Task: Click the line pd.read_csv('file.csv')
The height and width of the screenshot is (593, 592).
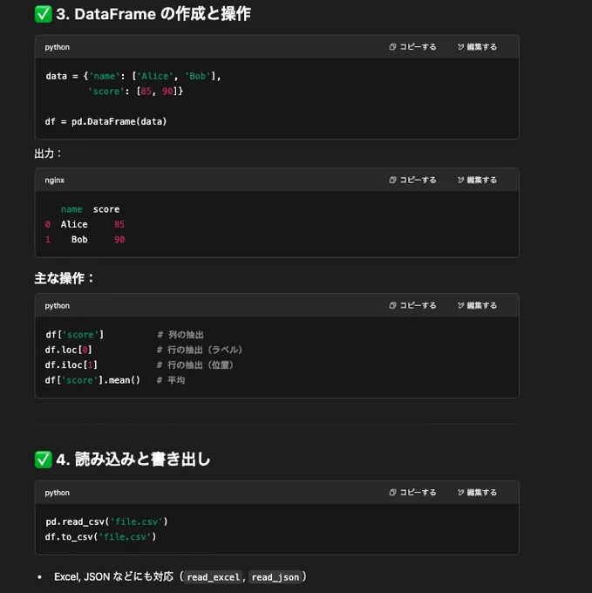Action: pos(106,521)
